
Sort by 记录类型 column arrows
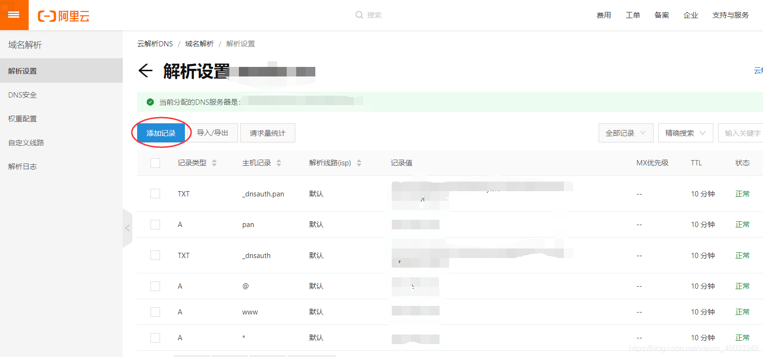coord(214,163)
